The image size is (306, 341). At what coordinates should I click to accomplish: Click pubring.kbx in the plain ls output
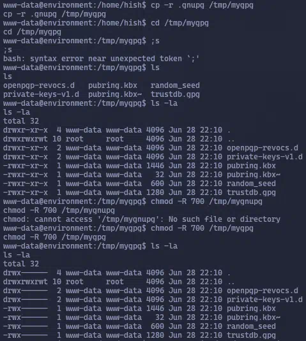point(112,85)
